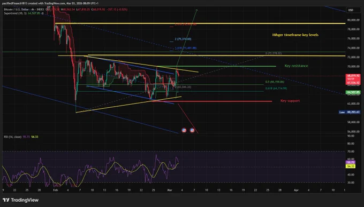The width and height of the screenshot is (364, 207).
Task: Click the green Supertrend price label 64,507.85
Action: coord(353,92)
